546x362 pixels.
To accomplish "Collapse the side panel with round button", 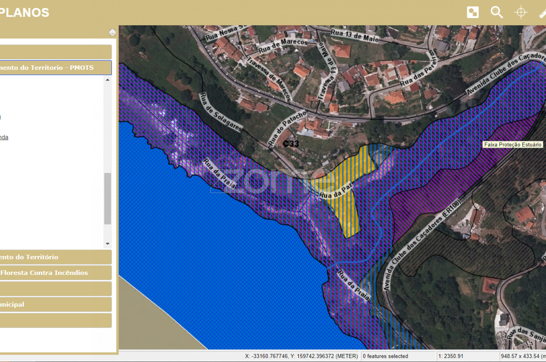I will coord(112,32).
